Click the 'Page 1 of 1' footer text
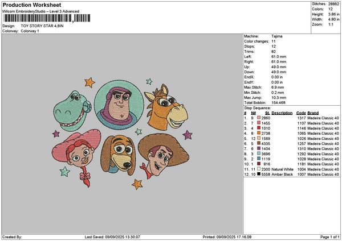This screenshot has height=241, width=342. (330, 237)
